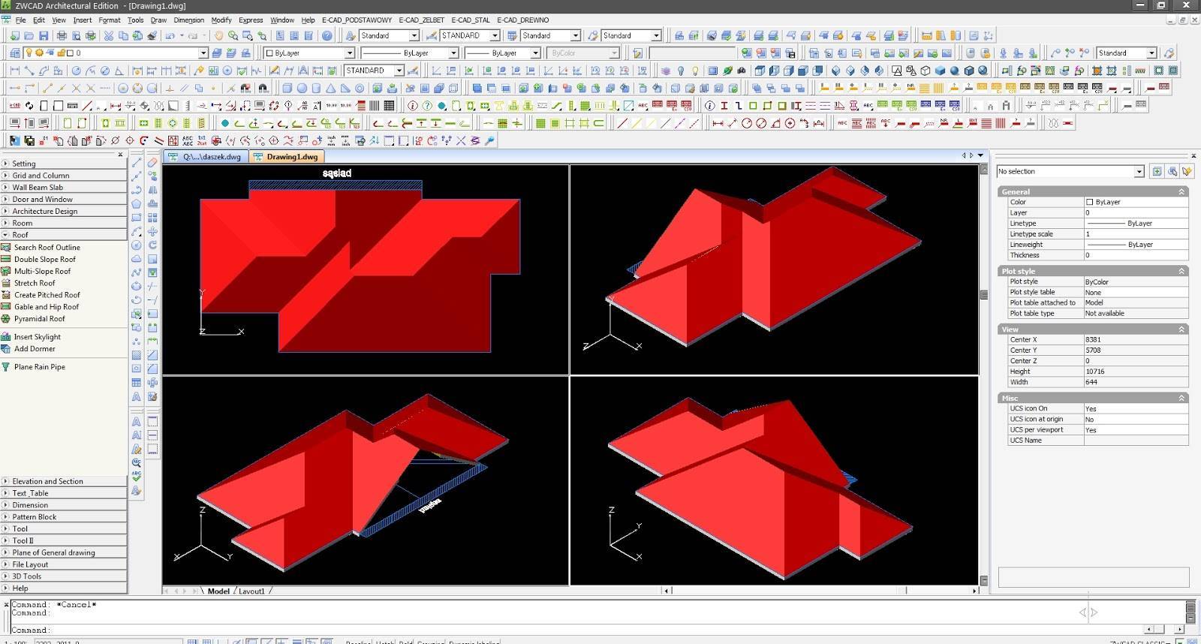Open the Help question mark icon
This screenshot has height=644, width=1201.
(327, 35)
